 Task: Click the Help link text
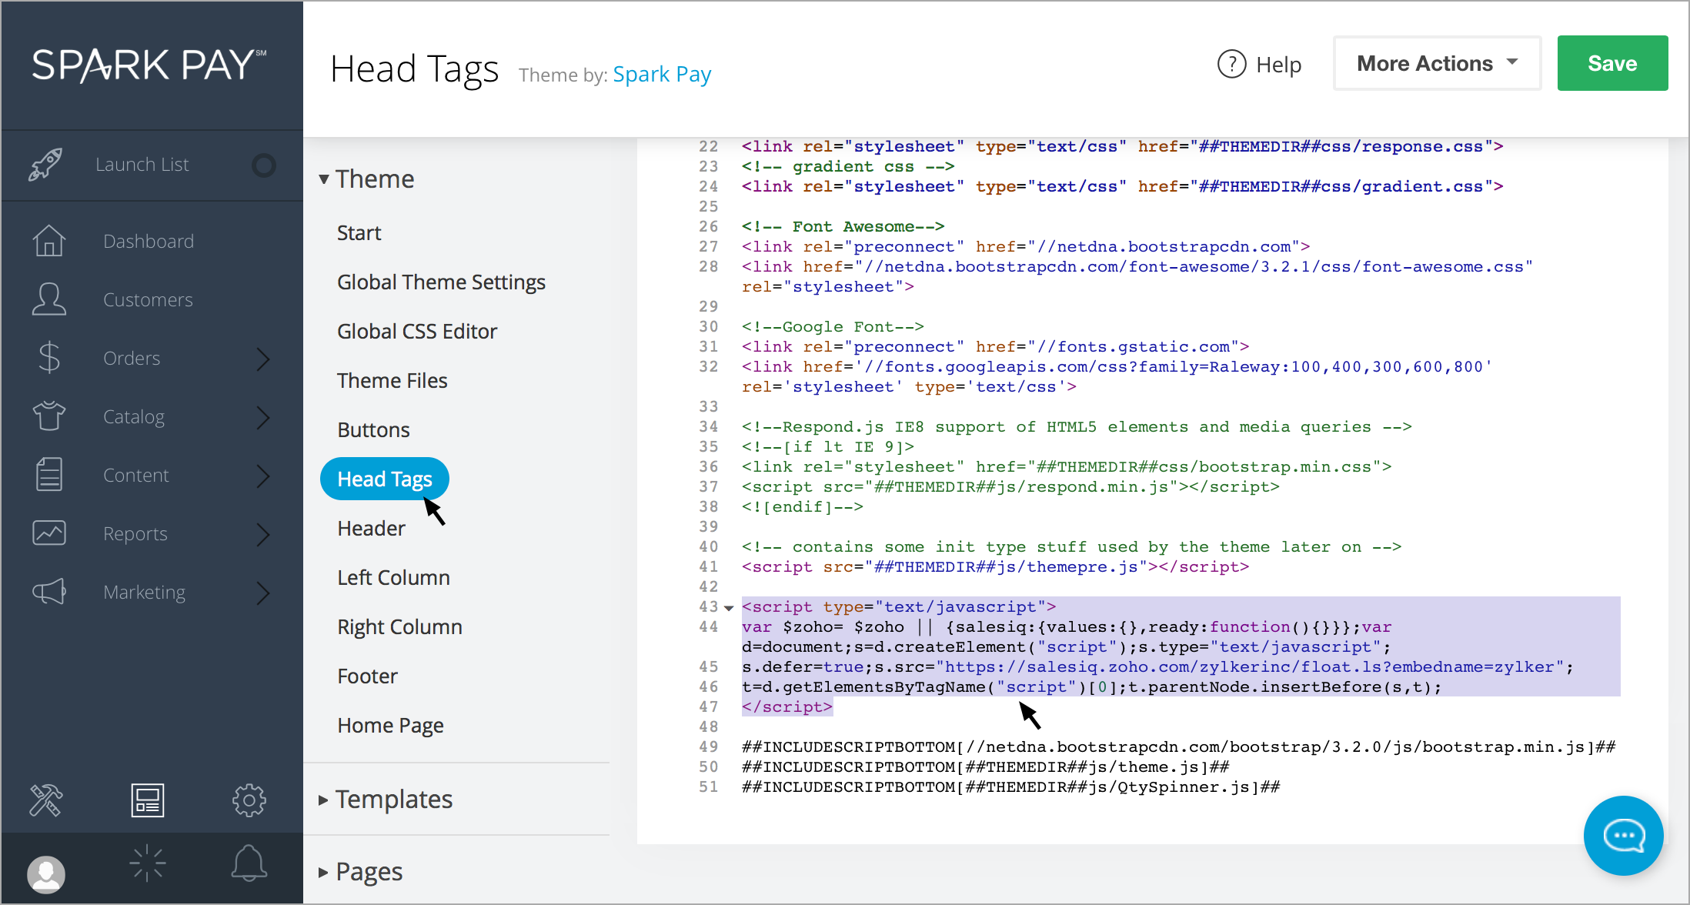[x=1278, y=65]
